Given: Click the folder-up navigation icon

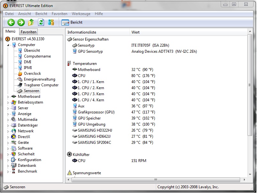Looking at the screenshot, I should coord(31,22).
